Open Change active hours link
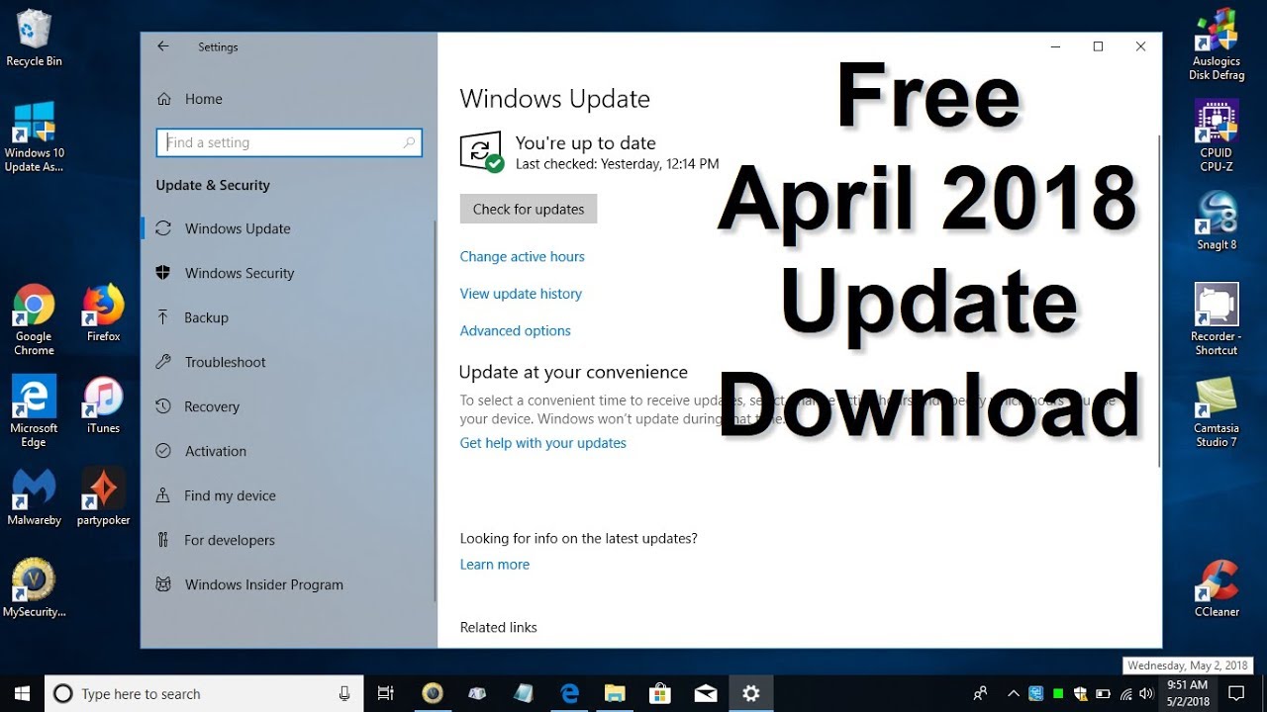1267x712 pixels. (x=522, y=256)
